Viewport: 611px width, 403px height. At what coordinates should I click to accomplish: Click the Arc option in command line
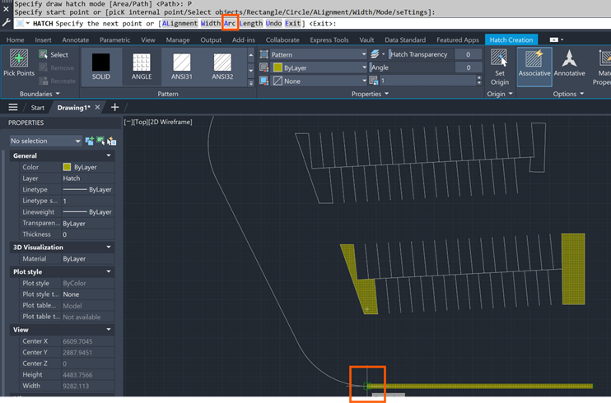click(x=230, y=23)
